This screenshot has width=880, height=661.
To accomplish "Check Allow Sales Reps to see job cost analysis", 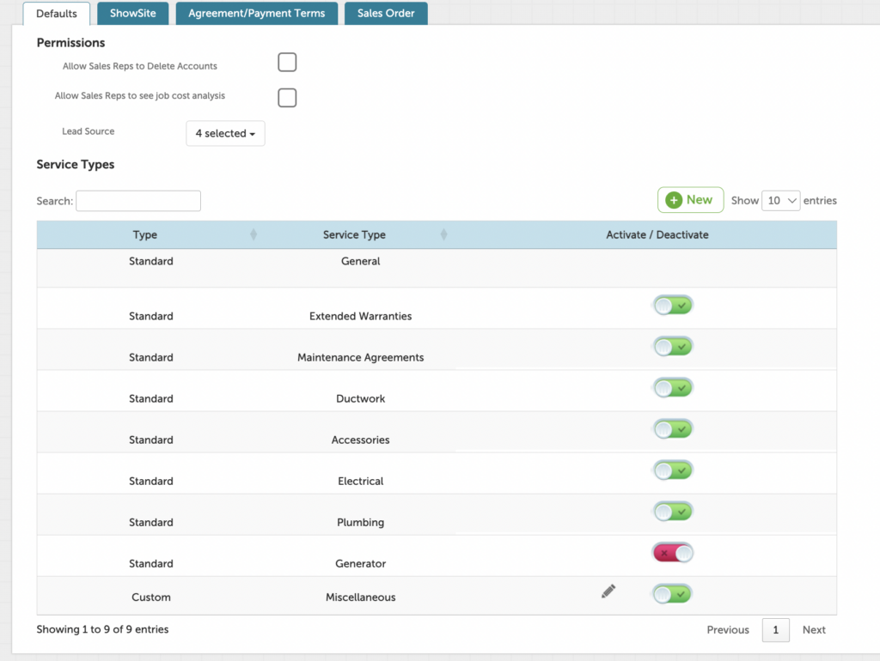I will click(287, 98).
